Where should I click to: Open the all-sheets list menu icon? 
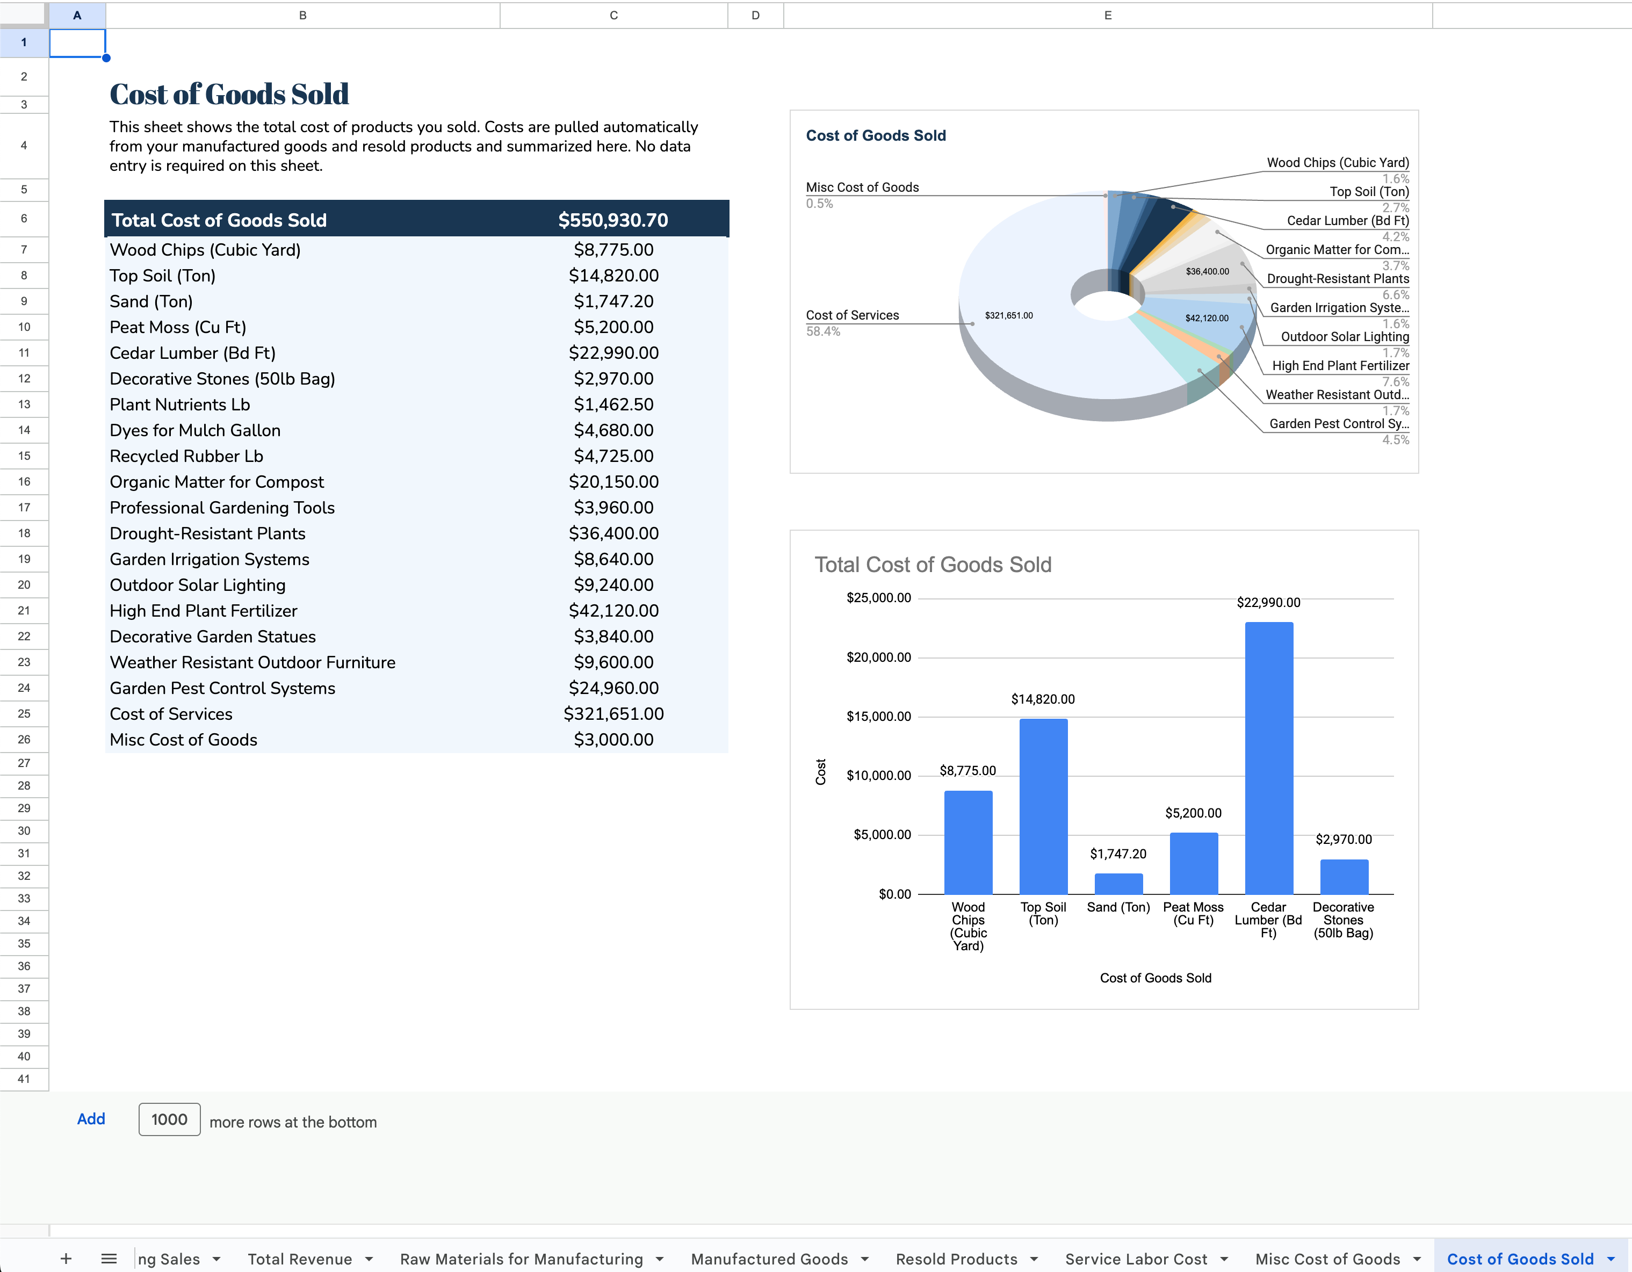click(x=109, y=1259)
